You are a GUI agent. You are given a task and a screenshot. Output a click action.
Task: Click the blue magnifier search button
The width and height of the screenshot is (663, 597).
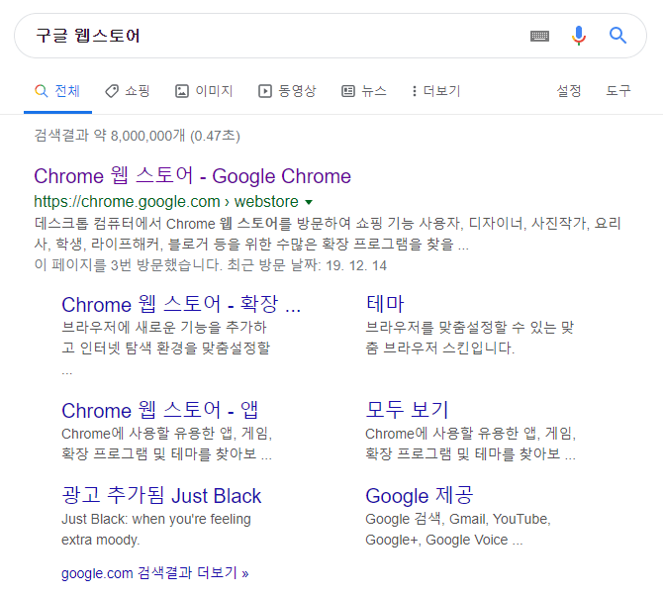pyautogui.click(x=617, y=36)
